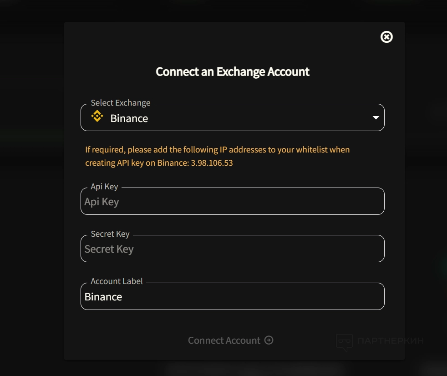Image resolution: width=447 pixels, height=376 pixels.
Task: Click the ПАРТНЕРКИН watermark text
Action: tap(391, 340)
